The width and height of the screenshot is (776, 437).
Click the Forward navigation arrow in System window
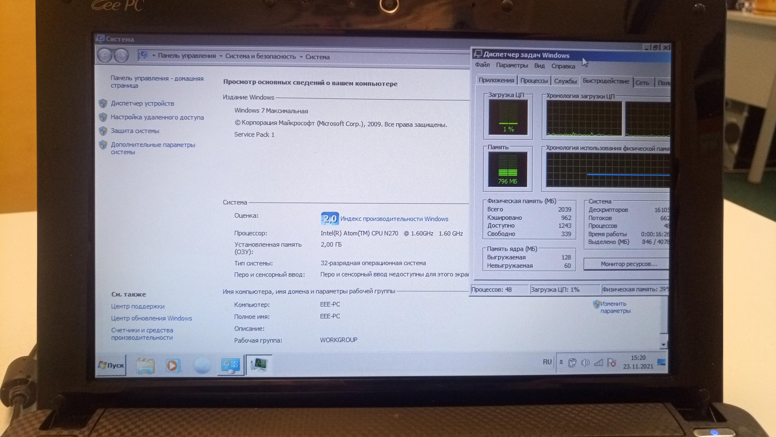point(121,56)
